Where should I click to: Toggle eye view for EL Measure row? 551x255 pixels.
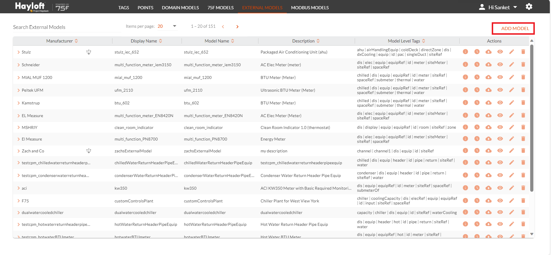(500, 115)
